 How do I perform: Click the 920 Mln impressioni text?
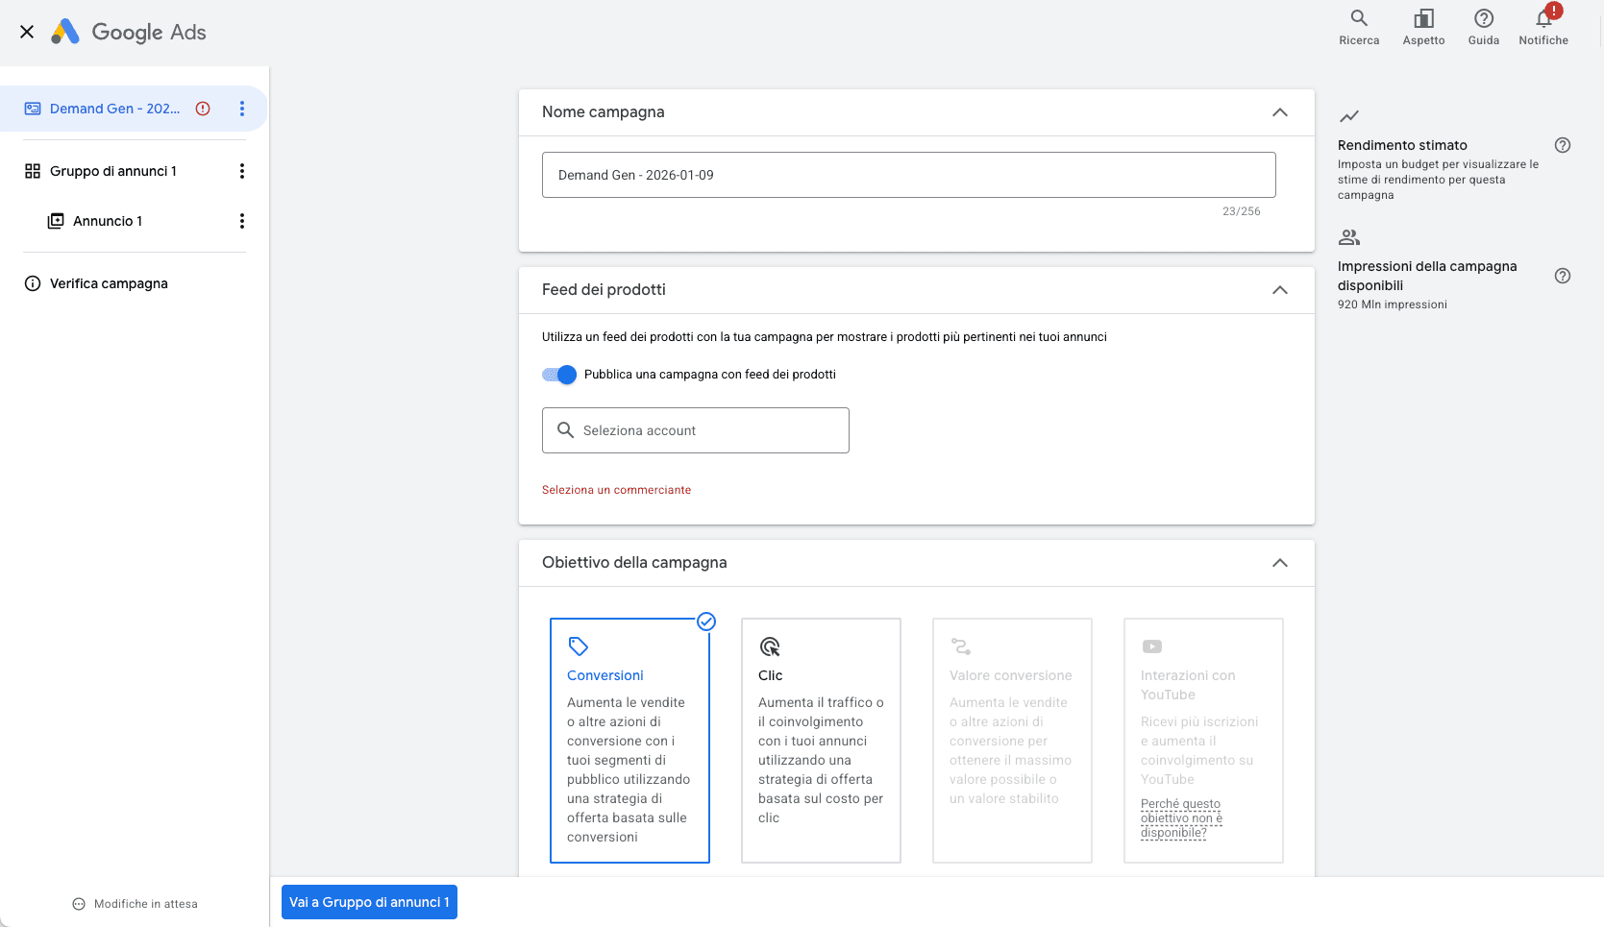(x=1393, y=305)
